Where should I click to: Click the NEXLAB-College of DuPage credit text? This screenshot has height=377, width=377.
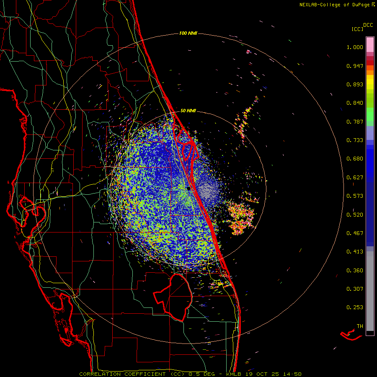(336, 5)
